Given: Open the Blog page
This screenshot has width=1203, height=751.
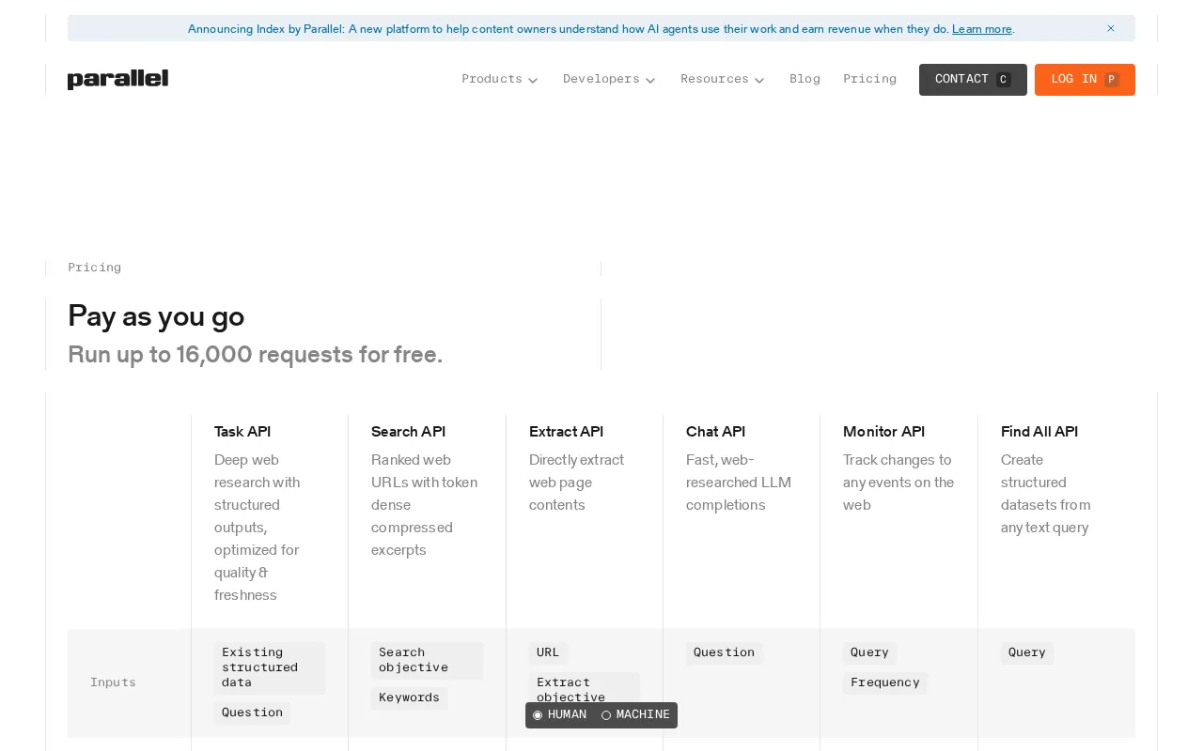Looking at the screenshot, I should tap(805, 79).
